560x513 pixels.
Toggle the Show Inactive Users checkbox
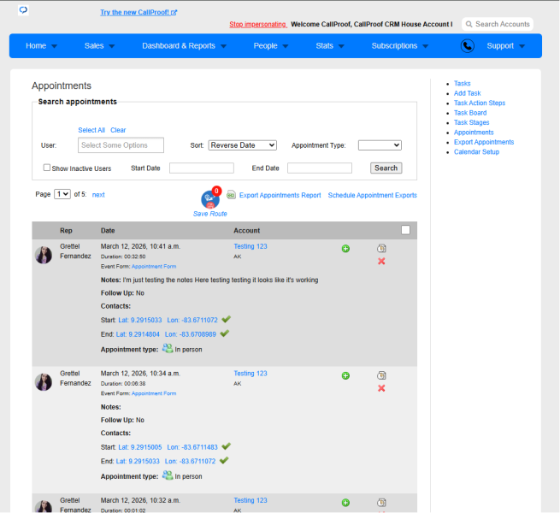[x=47, y=168]
